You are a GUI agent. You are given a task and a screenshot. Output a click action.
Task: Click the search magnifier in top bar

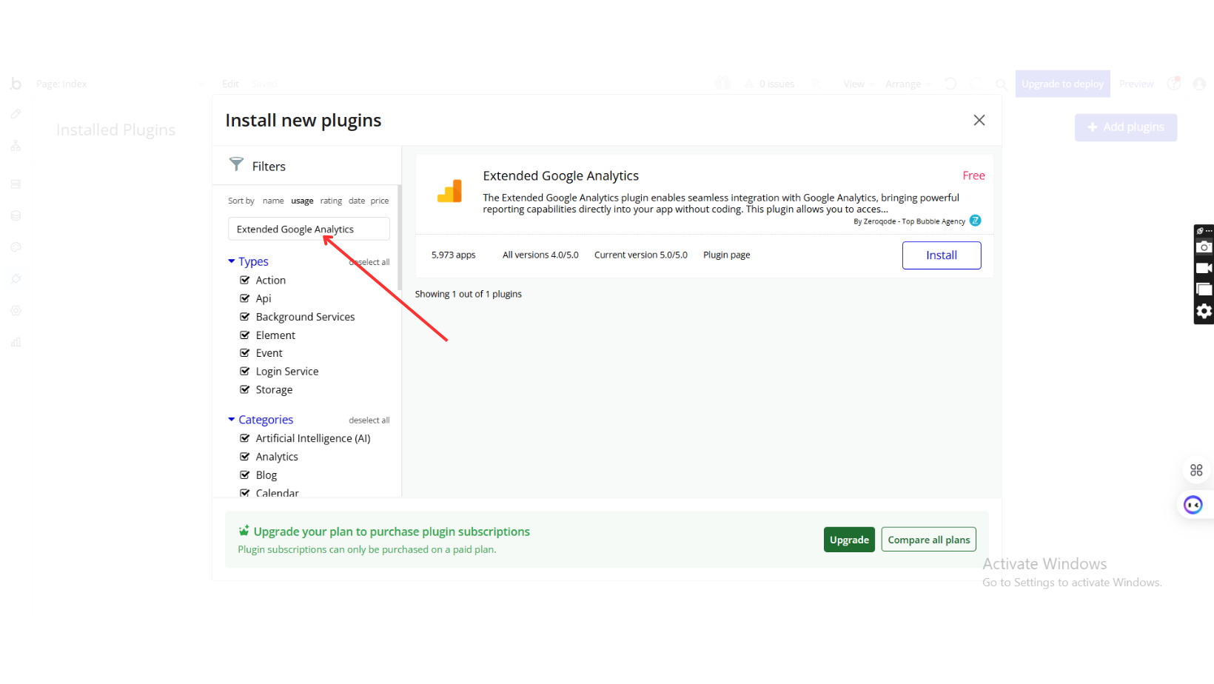point(1001,84)
